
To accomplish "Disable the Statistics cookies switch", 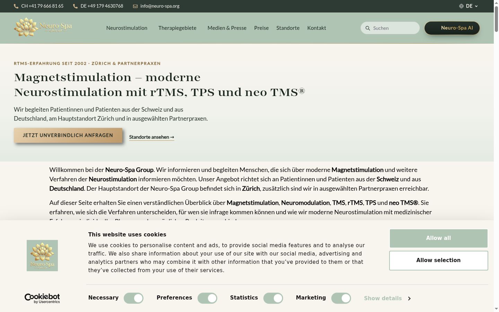I will point(273,298).
